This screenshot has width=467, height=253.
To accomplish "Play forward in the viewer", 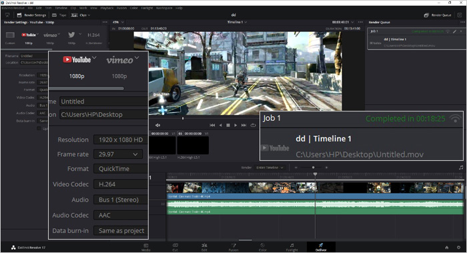I will point(236,125).
